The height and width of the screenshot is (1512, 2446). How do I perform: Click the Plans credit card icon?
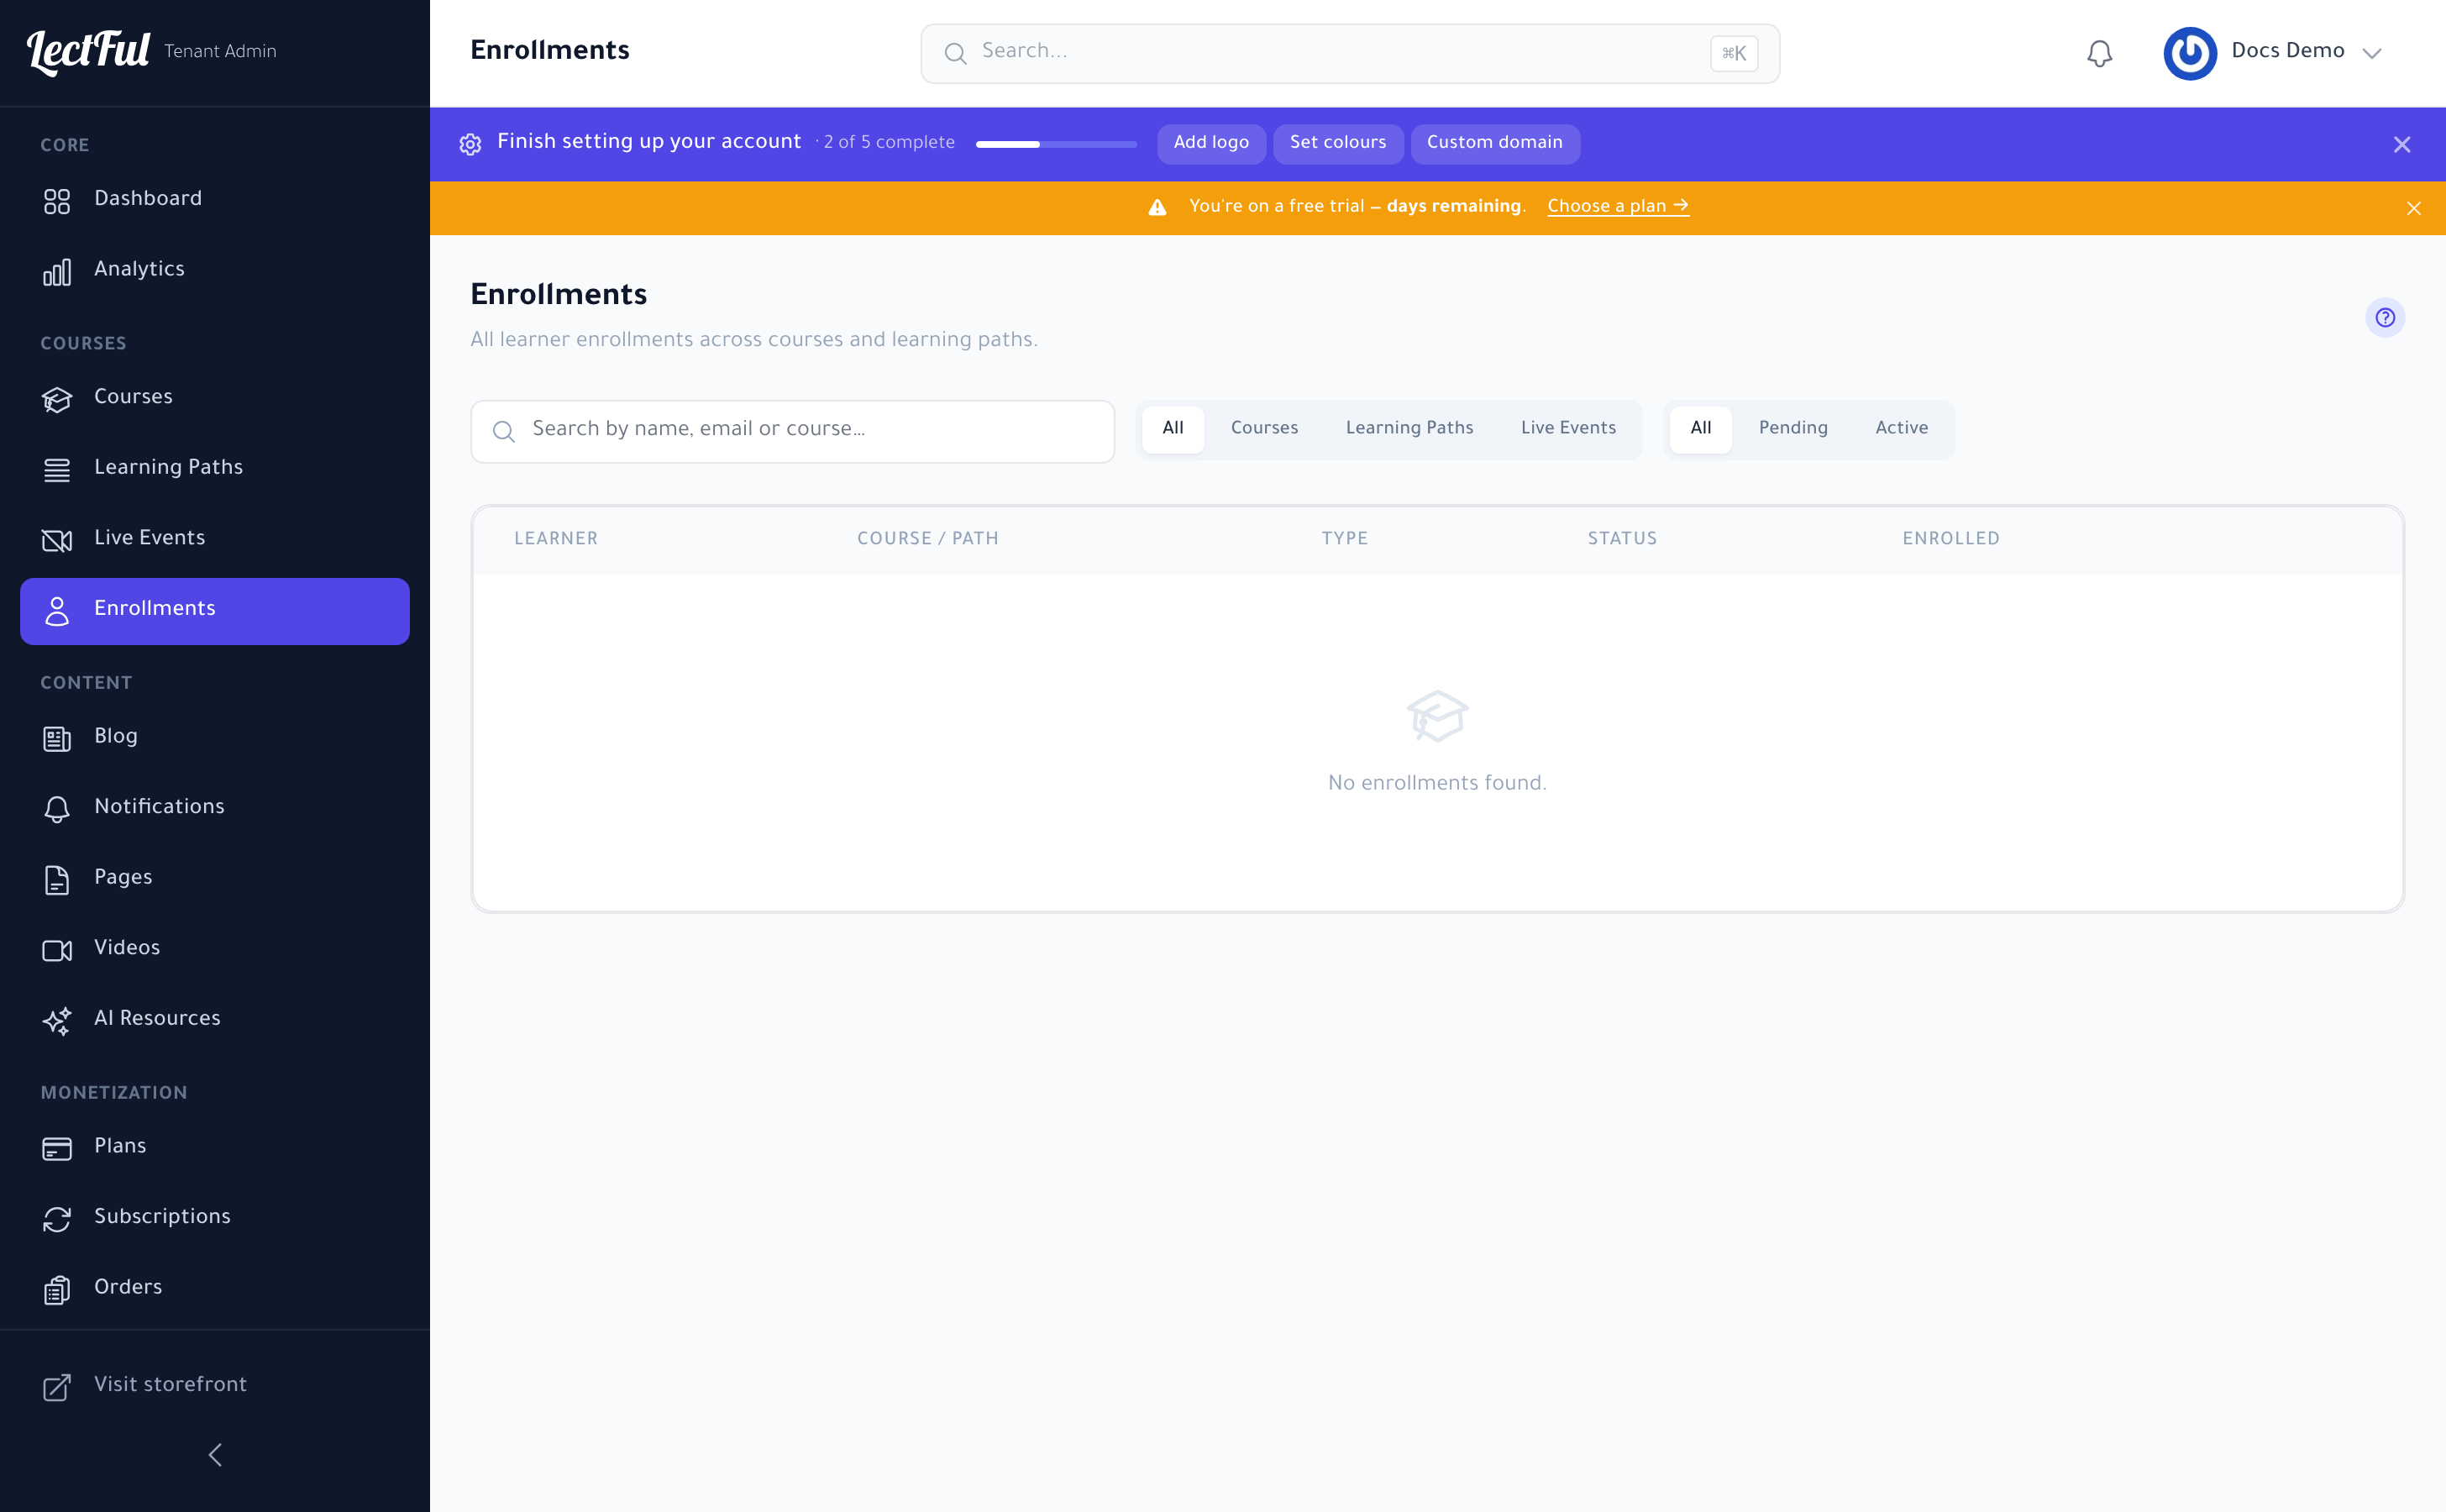click(x=57, y=1149)
